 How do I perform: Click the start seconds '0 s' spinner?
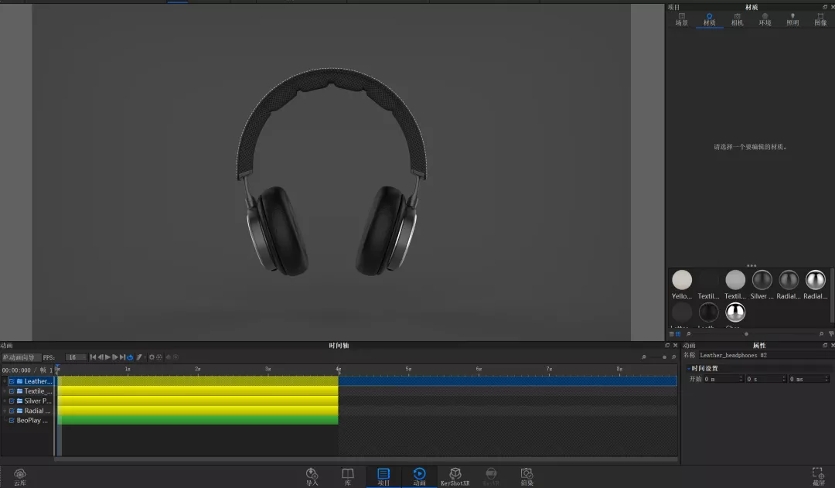click(765, 379)
